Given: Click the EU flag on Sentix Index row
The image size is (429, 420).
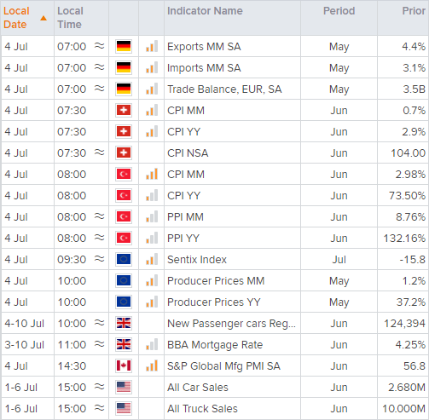Looking at the screenshot, I should pyautogui.click(x=124, y=259).
